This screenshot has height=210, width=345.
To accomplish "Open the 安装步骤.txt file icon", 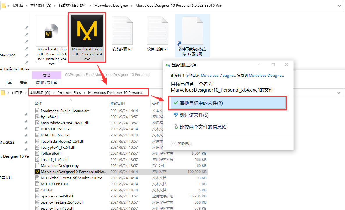I will point(122,30).
